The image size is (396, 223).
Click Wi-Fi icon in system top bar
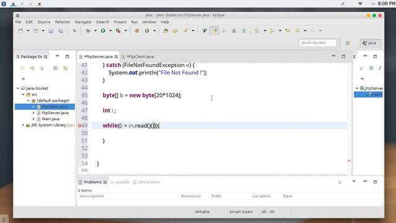click(360, 4)
